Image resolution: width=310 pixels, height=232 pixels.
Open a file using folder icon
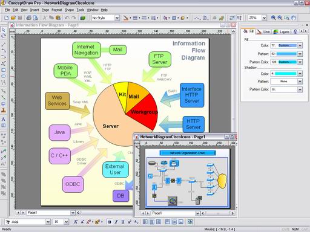[13, 18]
